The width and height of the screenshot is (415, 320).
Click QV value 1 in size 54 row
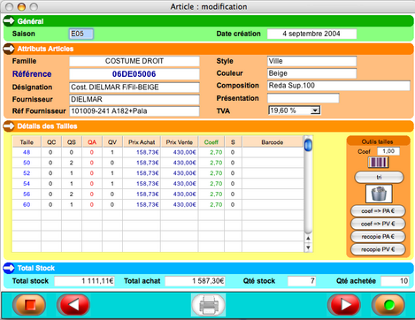click(112, 184)
